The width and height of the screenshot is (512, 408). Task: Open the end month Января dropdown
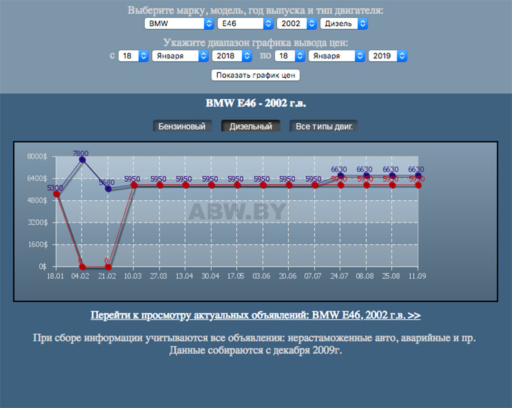pos(336,56)
